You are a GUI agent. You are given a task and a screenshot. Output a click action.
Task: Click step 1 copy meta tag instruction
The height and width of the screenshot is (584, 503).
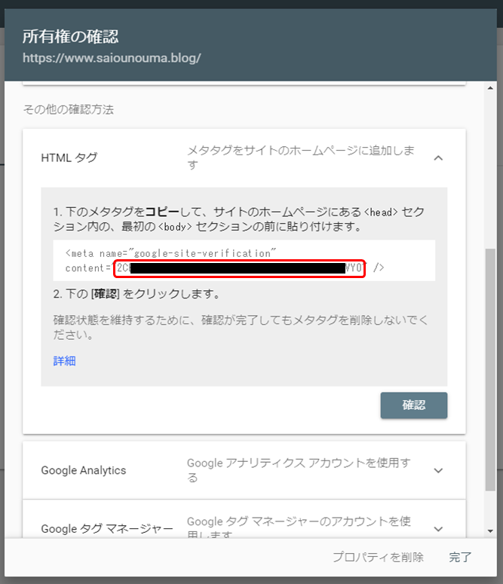click(238, 219)
